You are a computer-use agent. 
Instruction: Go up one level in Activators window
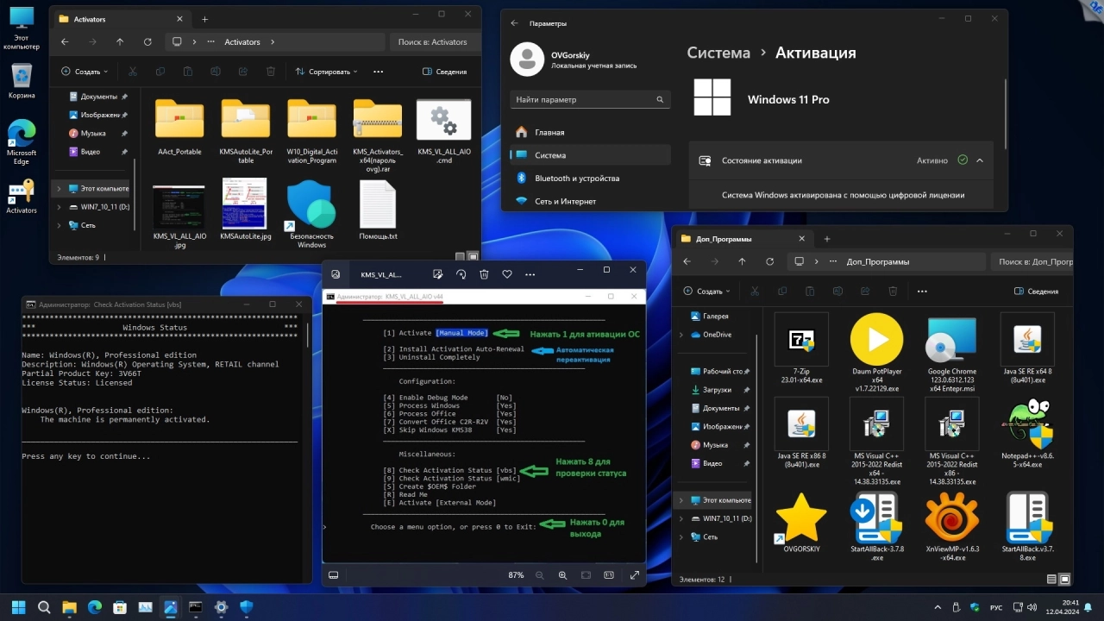(x=120, y=41)
